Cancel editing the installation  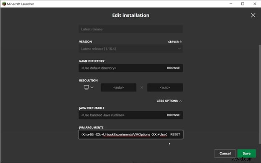[225, 153]
